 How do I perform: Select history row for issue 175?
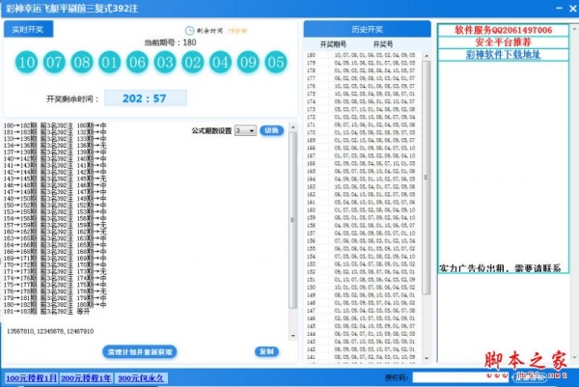pyautogui.click(x=363, y=94)
